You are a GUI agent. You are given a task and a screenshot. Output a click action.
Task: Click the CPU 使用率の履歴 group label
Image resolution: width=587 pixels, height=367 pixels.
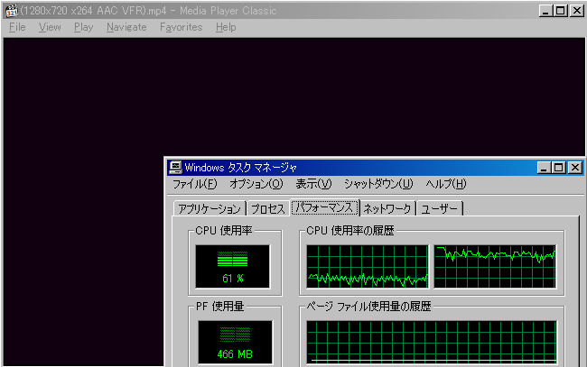tap(350, 231)
